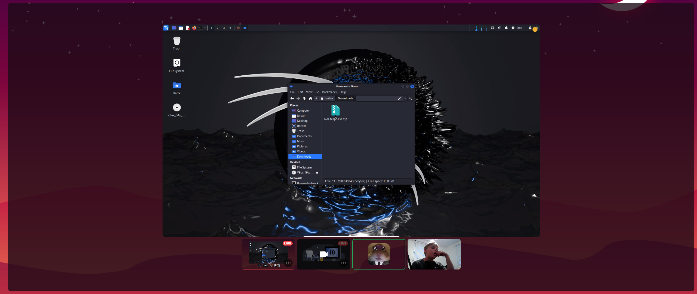
Task: Click the jordan path bar button
Action: click(327, 98)
